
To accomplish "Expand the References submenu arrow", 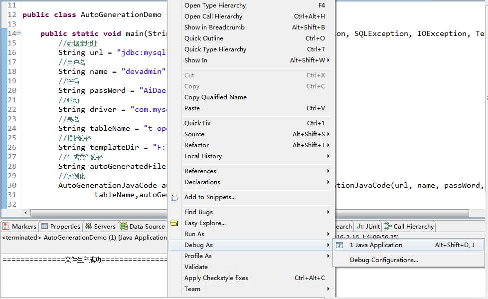I will pos(328,171).
